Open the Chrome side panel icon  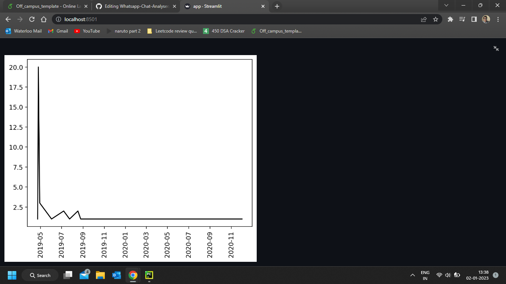coord(474,19)
